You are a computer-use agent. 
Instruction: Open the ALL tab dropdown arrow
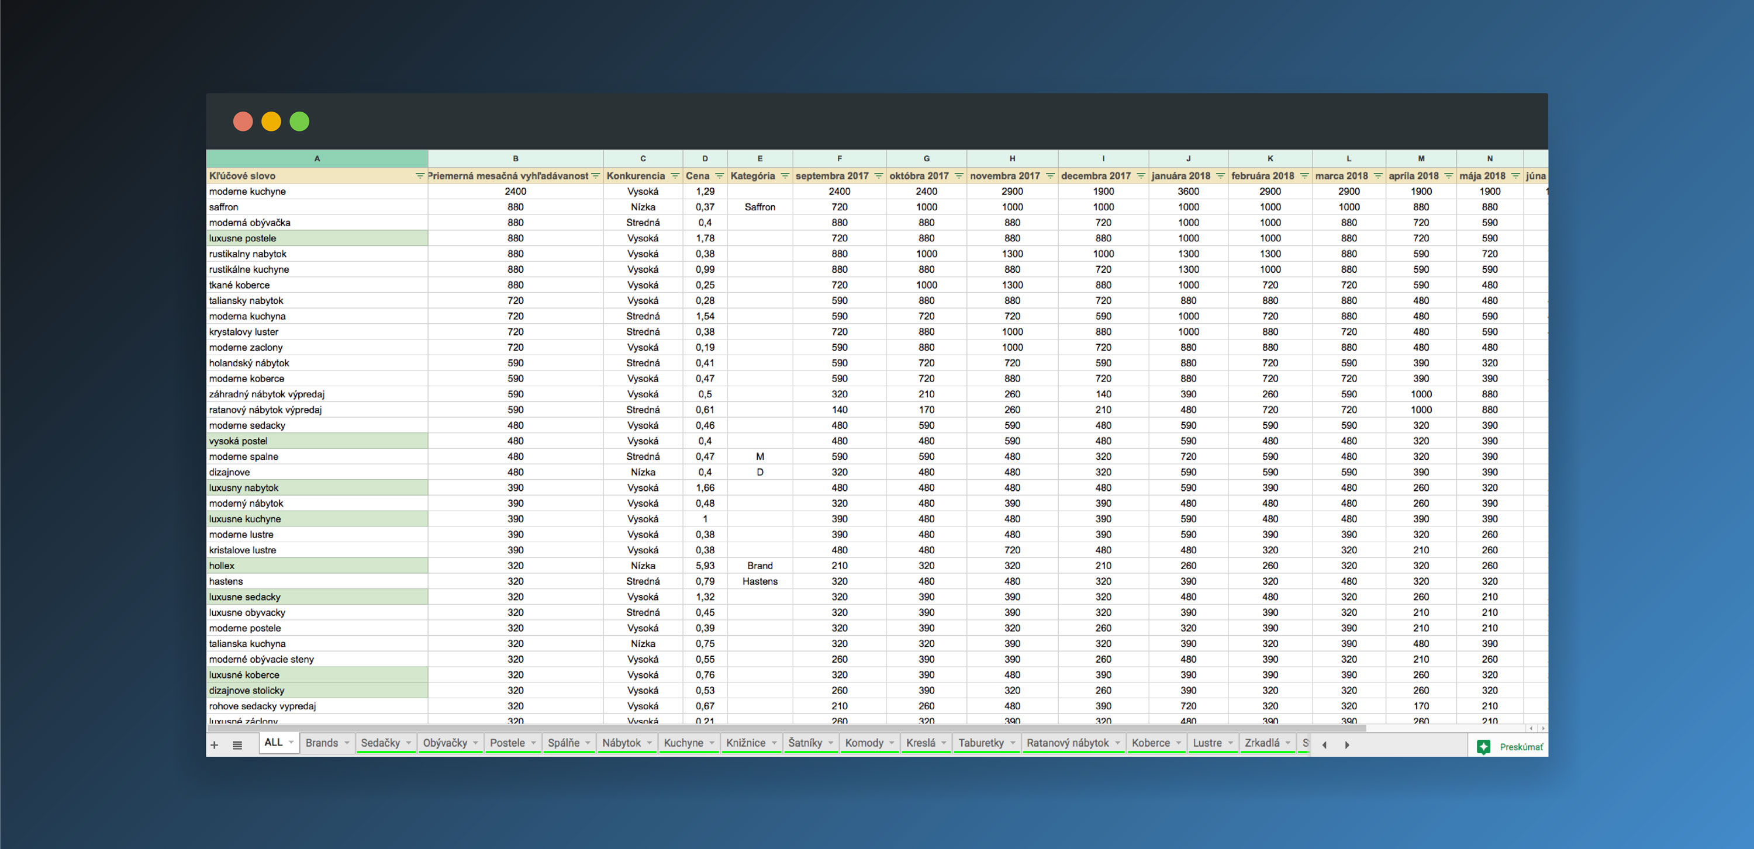pyautogui.click(x=291, y=742)
